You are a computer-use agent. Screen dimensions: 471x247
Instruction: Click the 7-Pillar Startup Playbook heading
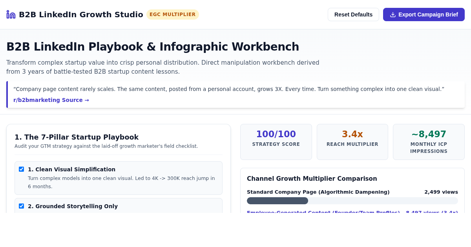pos(77,137)
